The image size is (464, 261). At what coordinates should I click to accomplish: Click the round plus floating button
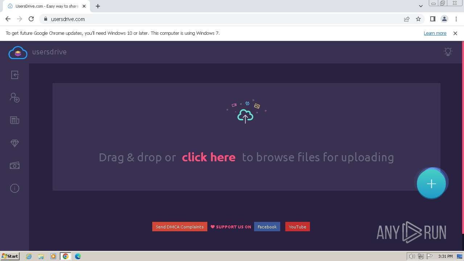[x=431, y=184]
